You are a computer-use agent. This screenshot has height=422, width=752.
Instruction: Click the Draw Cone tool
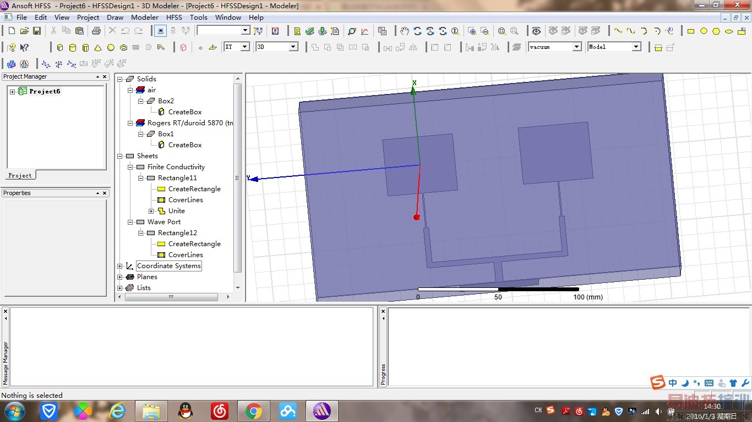(98, 48)
